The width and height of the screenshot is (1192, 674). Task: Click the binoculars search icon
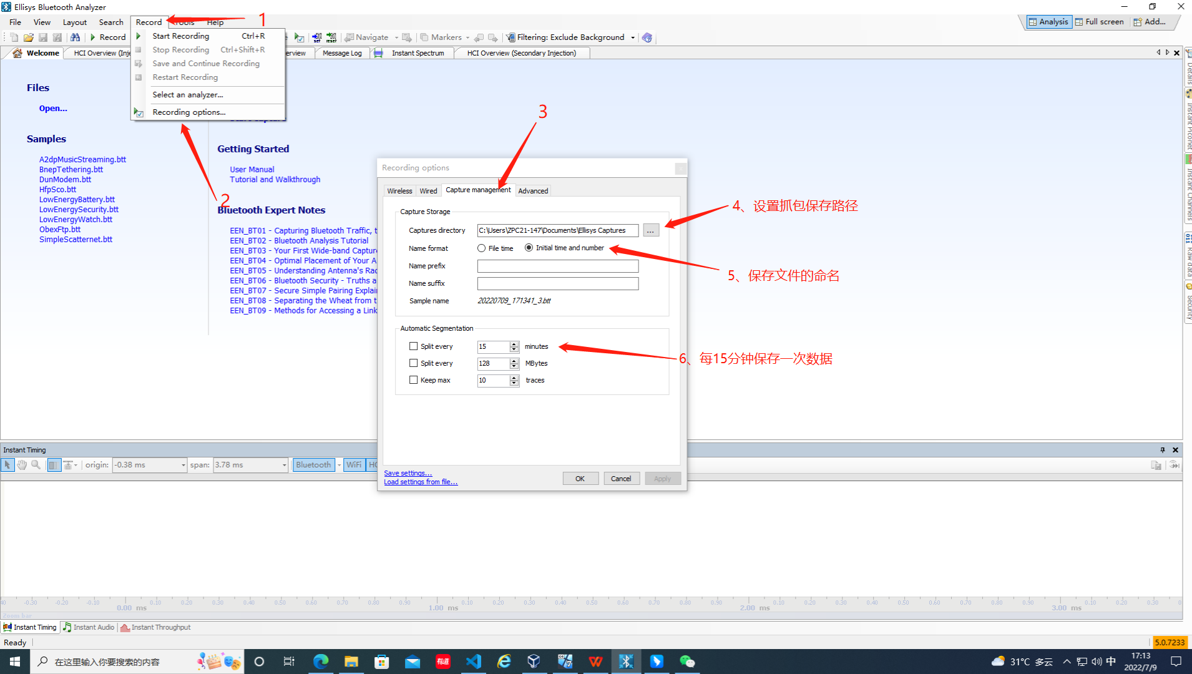tap(75, 37)
